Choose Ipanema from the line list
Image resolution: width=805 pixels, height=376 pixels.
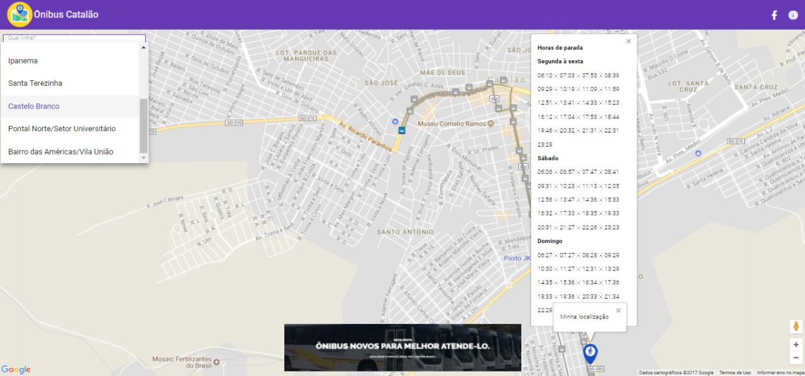click(23, 61)
